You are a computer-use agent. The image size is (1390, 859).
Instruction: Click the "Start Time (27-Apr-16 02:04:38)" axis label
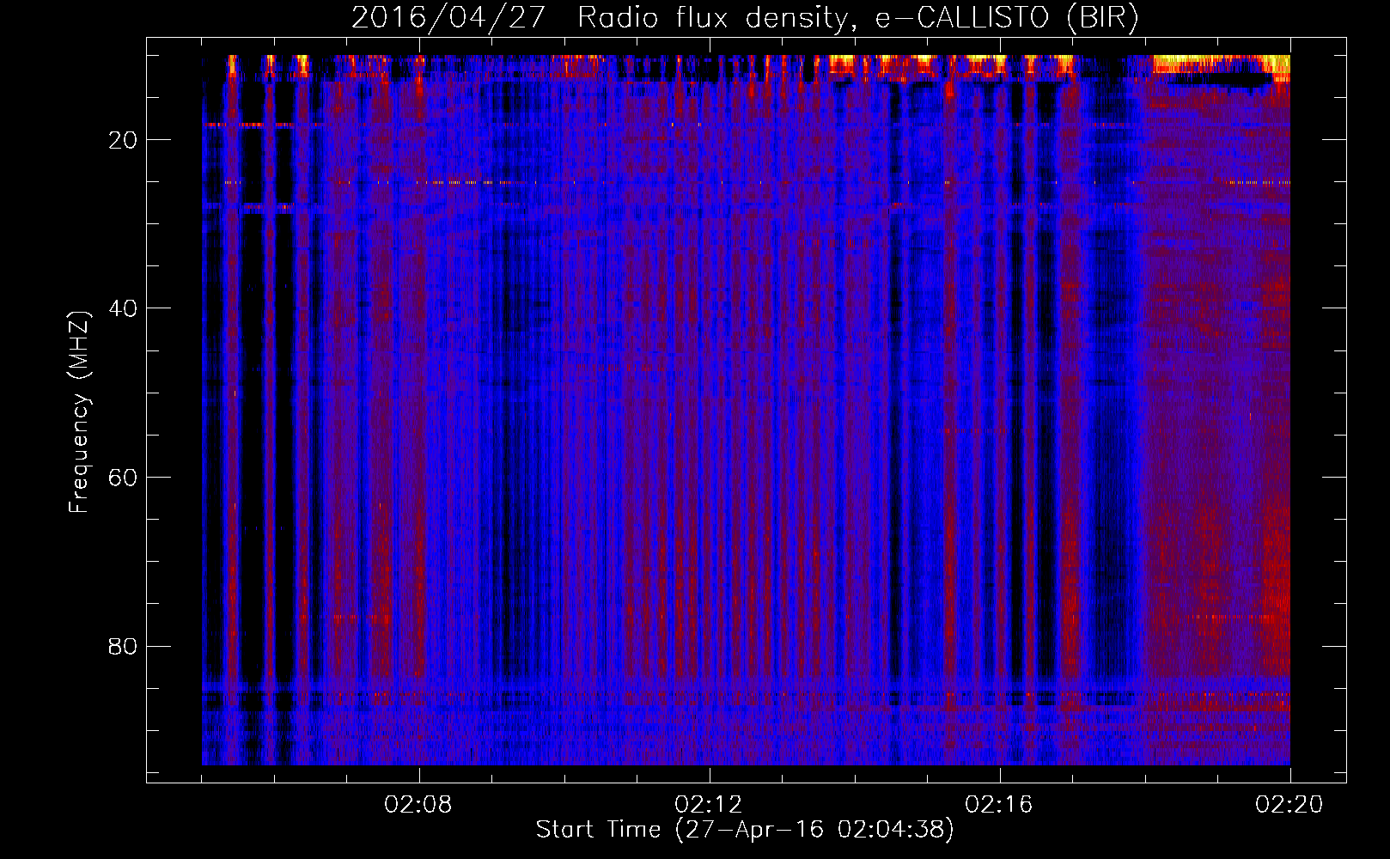click(745, 830)
